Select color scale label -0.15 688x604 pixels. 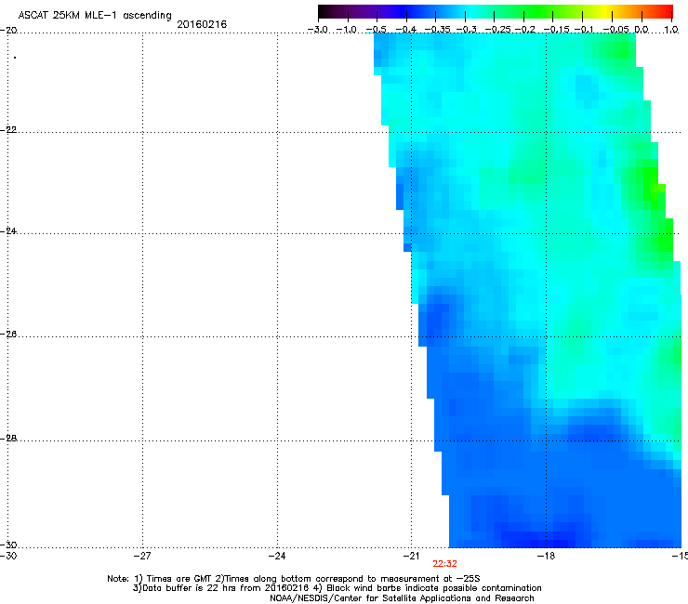pos(556,30)
